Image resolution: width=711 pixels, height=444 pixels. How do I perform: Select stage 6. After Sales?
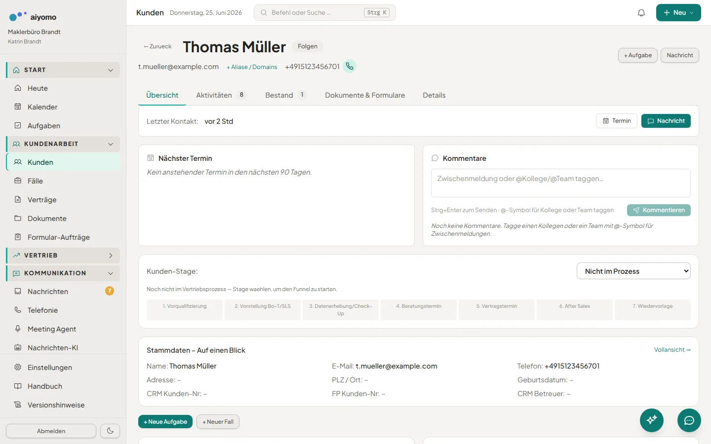575,310
